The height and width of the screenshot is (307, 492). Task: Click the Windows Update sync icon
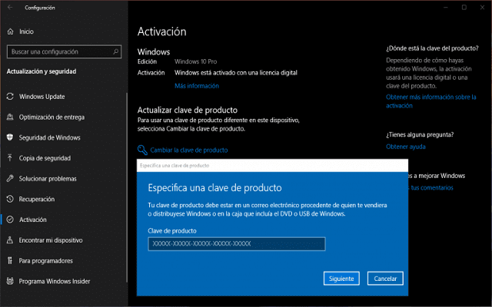tap(10, 97)
